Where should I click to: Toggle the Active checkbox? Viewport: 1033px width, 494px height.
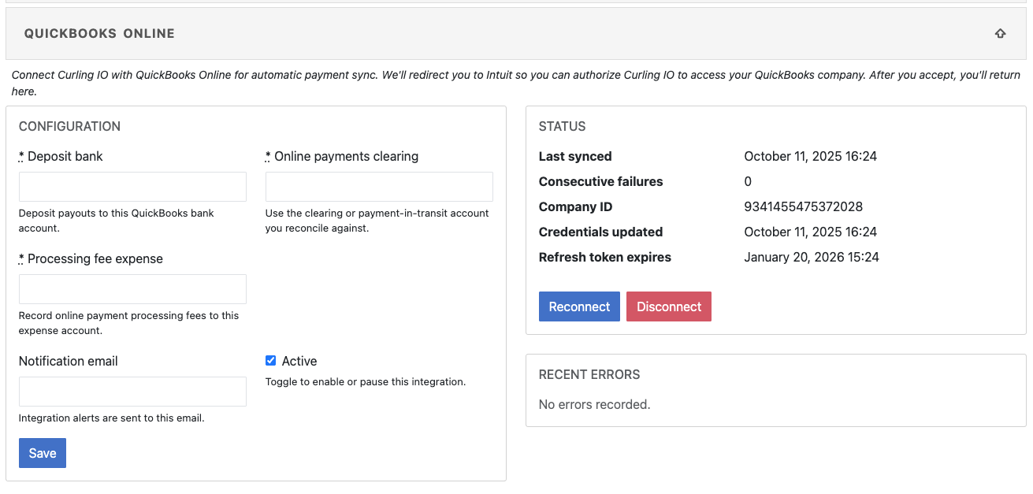tap(270, 361)
